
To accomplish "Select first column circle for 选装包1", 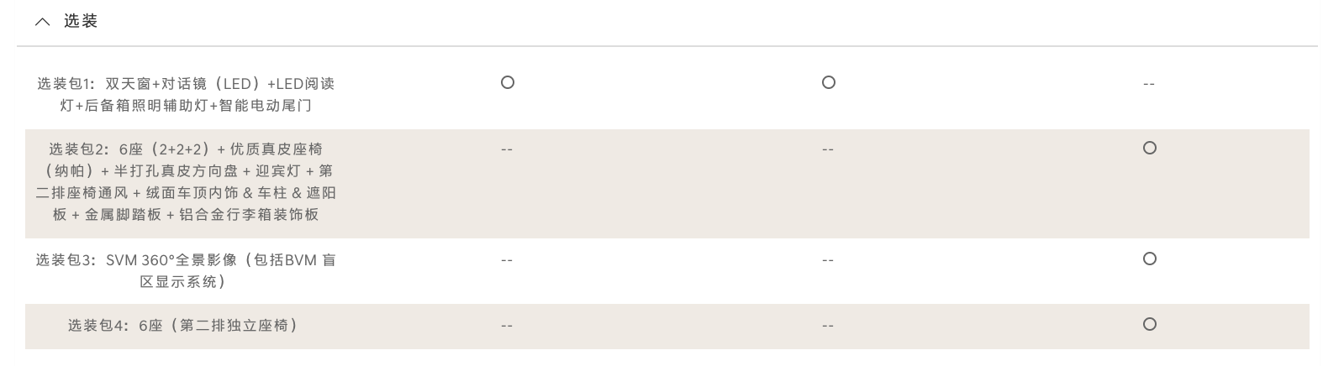I will pos(507,82).
